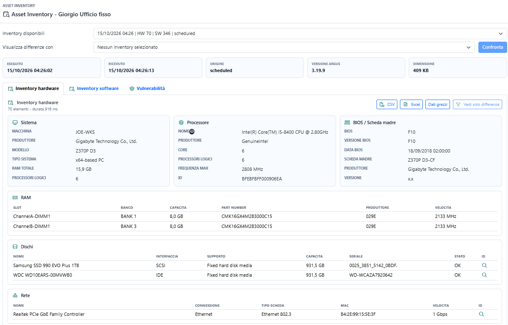Click the ChannelB-DIMM1 RAM slot row
Screen dimensions: 508x325
255,226
